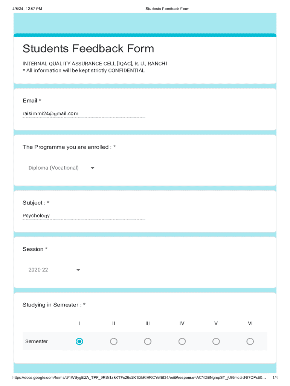Click the Subject field containing Psychology
The image size is (290, 386).
84,216
